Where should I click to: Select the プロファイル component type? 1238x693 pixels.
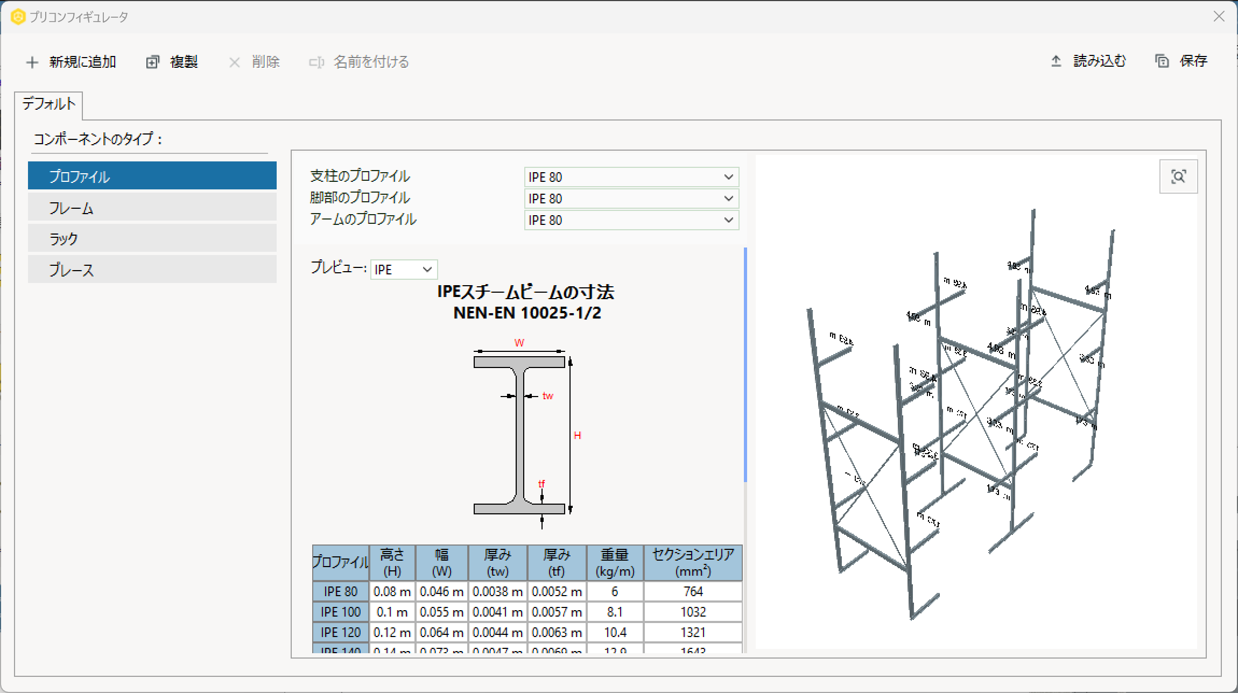pyautogui.click(x=152, y=176)
